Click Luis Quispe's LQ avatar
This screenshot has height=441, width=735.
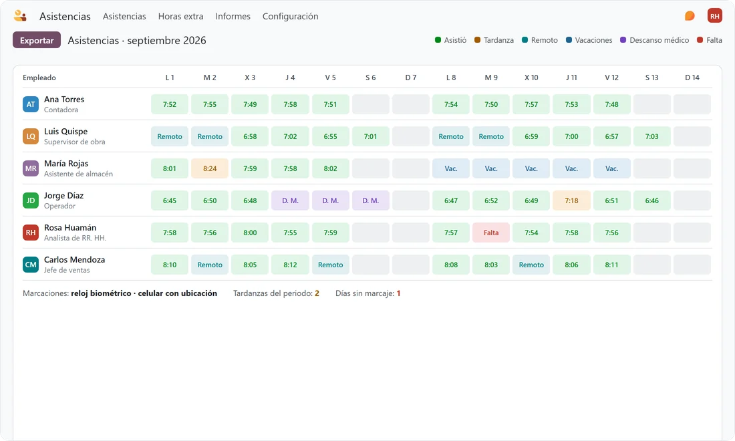click(x=31, y=136)
